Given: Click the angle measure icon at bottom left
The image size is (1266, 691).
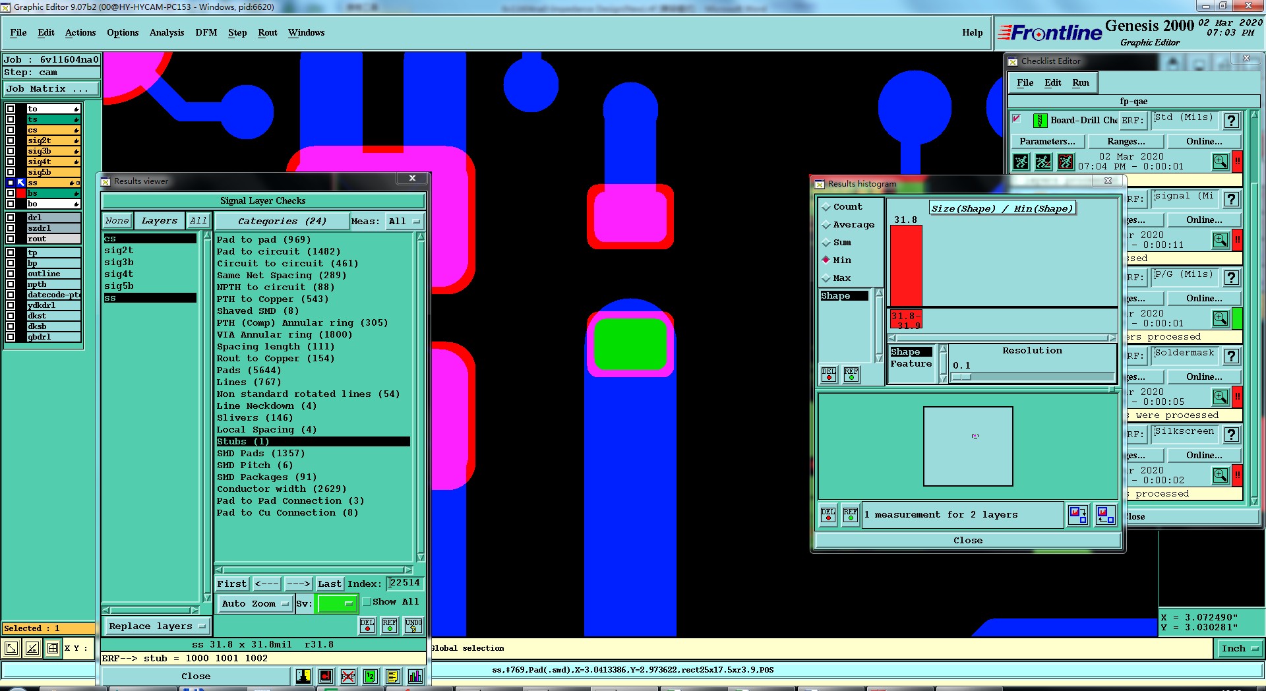Looking at the screenshot, I should [x=32, y=648].
